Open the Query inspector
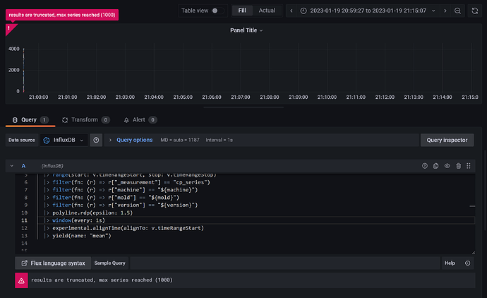487x298 pixels. pos(447,140)
